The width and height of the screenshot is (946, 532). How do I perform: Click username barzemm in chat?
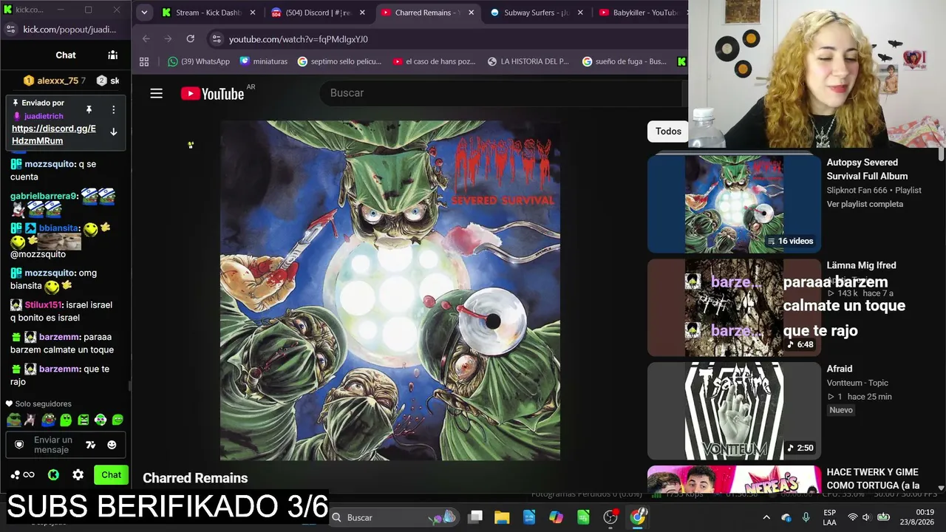(x=59, y=337)
